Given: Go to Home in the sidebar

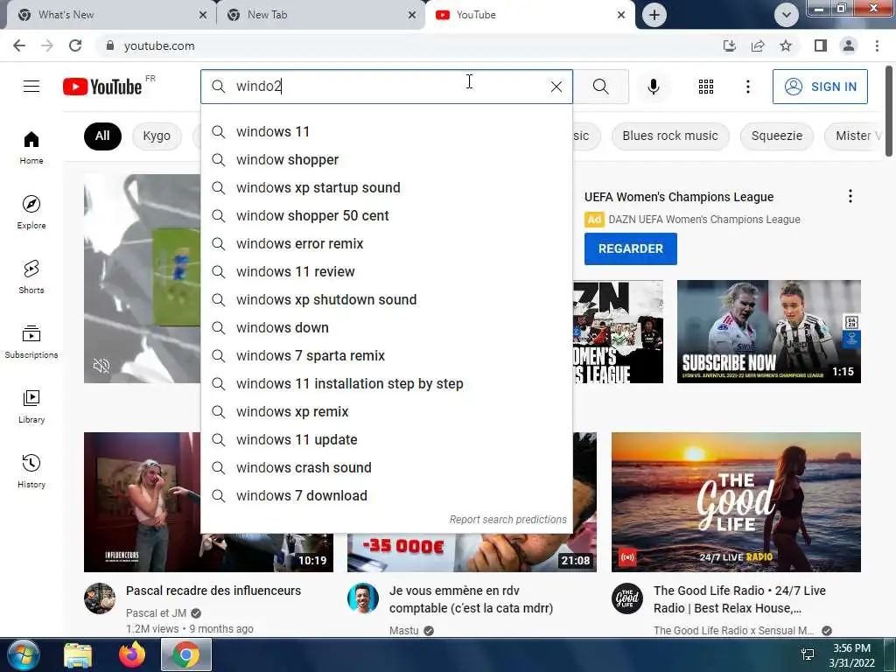Looking at the screenshot, I should click(31, 147).
